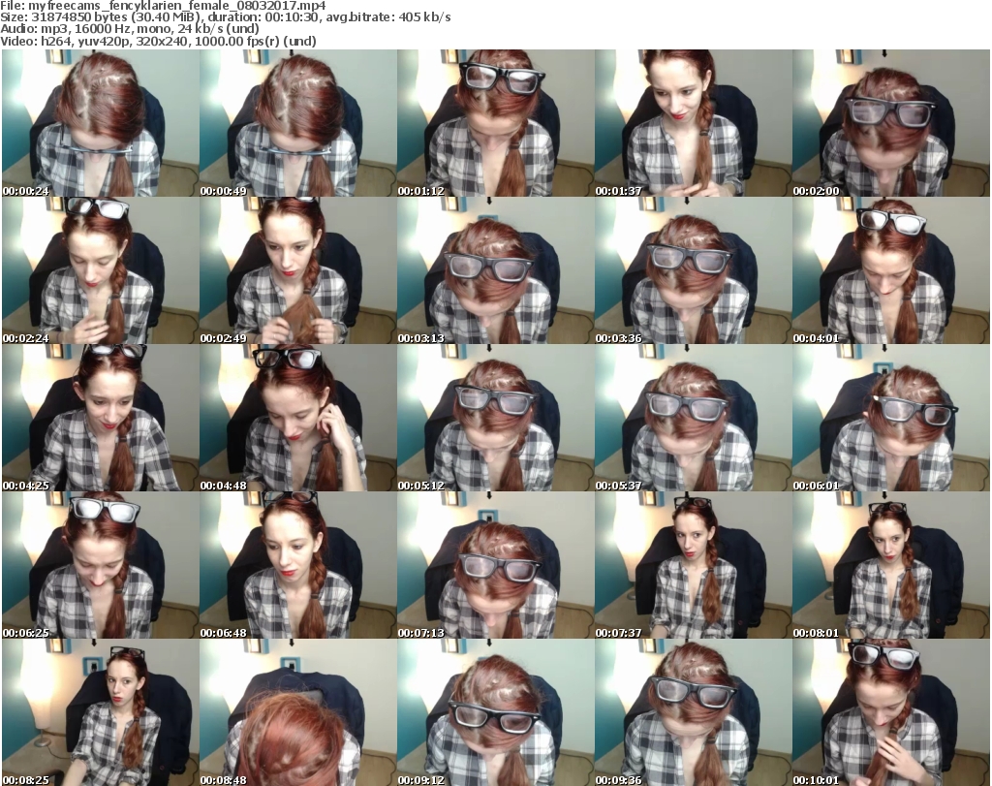The height and width of the screenshot is (786, 992).
Task: Click the frame at 00:07:37
Action: point(693,564)
